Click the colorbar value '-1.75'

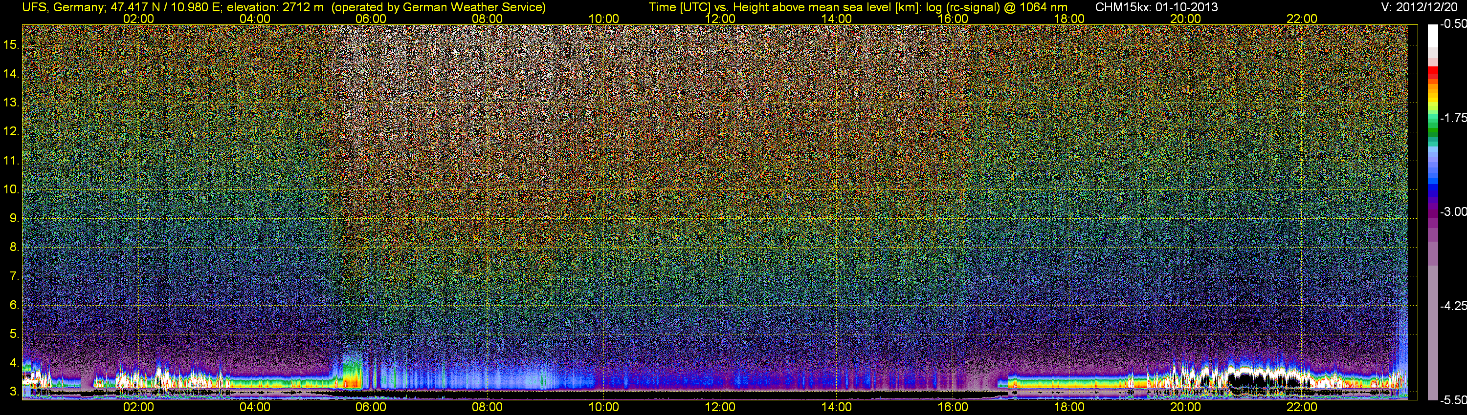tap(1453, 118)
